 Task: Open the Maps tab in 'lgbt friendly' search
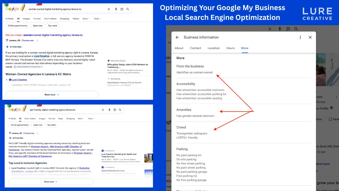(61, 119)
